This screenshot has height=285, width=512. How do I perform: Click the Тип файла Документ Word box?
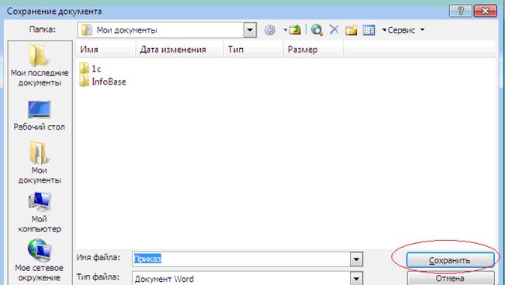click(241, 279)
